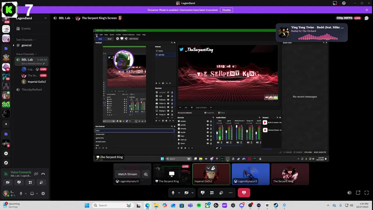The width and height of the screenshot is (373, 210).
Task: Mute microphone in call control bar
Action: click(x=173, y=192)
